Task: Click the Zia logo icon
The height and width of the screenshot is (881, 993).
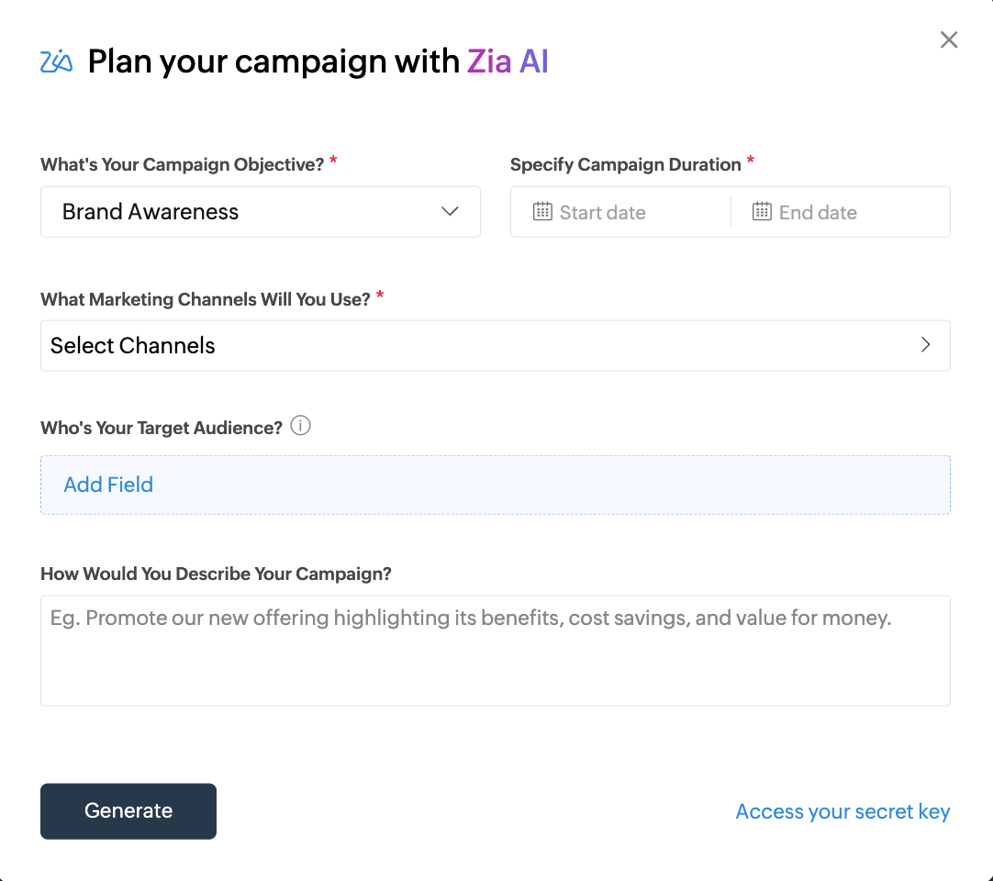Action: [57, 61]
